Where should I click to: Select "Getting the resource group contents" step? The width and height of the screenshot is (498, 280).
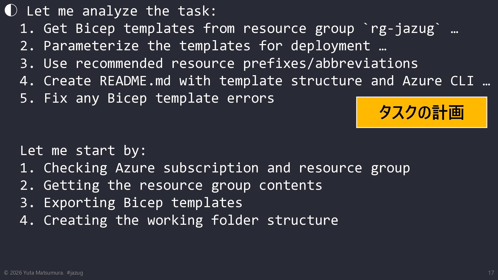click(x=183, y=185)
